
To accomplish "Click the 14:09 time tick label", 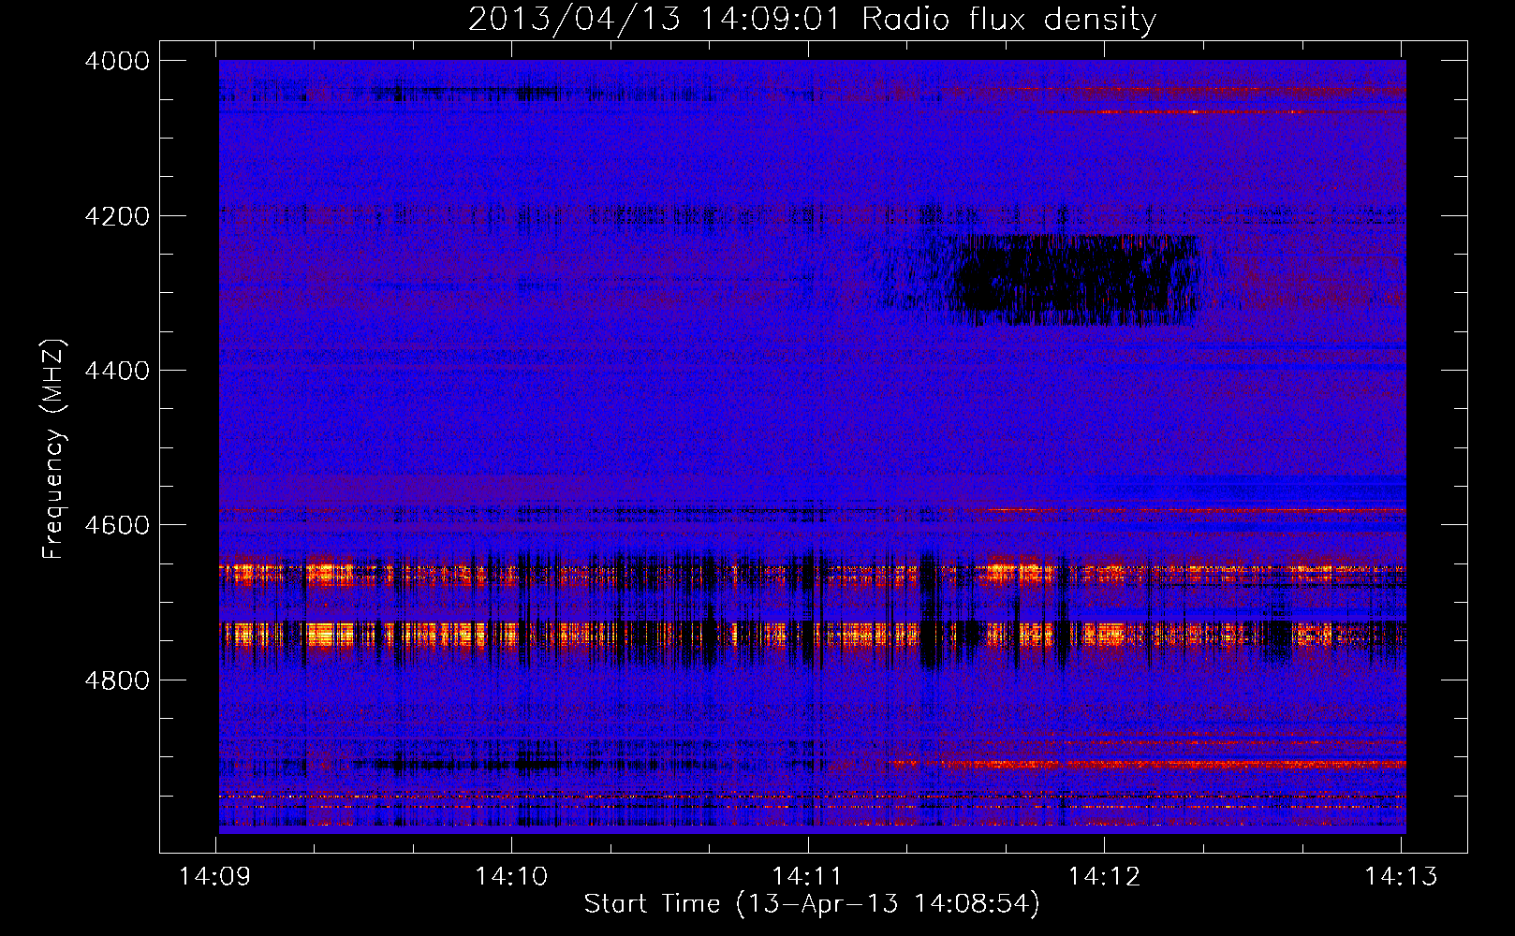I will 215,877.
